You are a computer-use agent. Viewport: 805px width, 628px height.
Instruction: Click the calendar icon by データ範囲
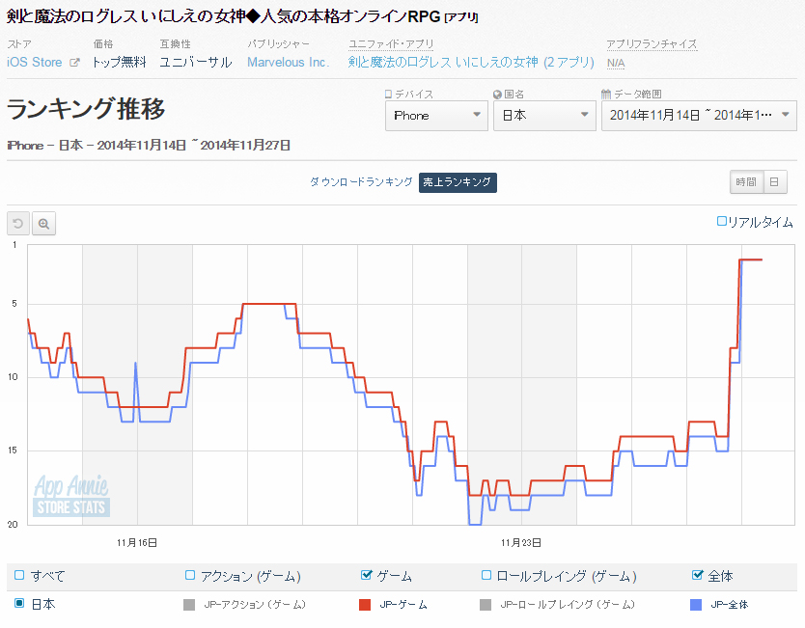pyautogui.click(x=606, y=94)
